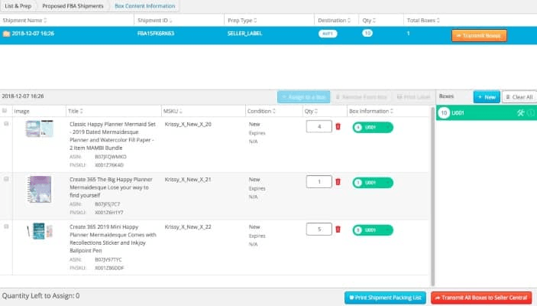
Task: Click the info icon on box U001
Action: (x=531, y=113)
